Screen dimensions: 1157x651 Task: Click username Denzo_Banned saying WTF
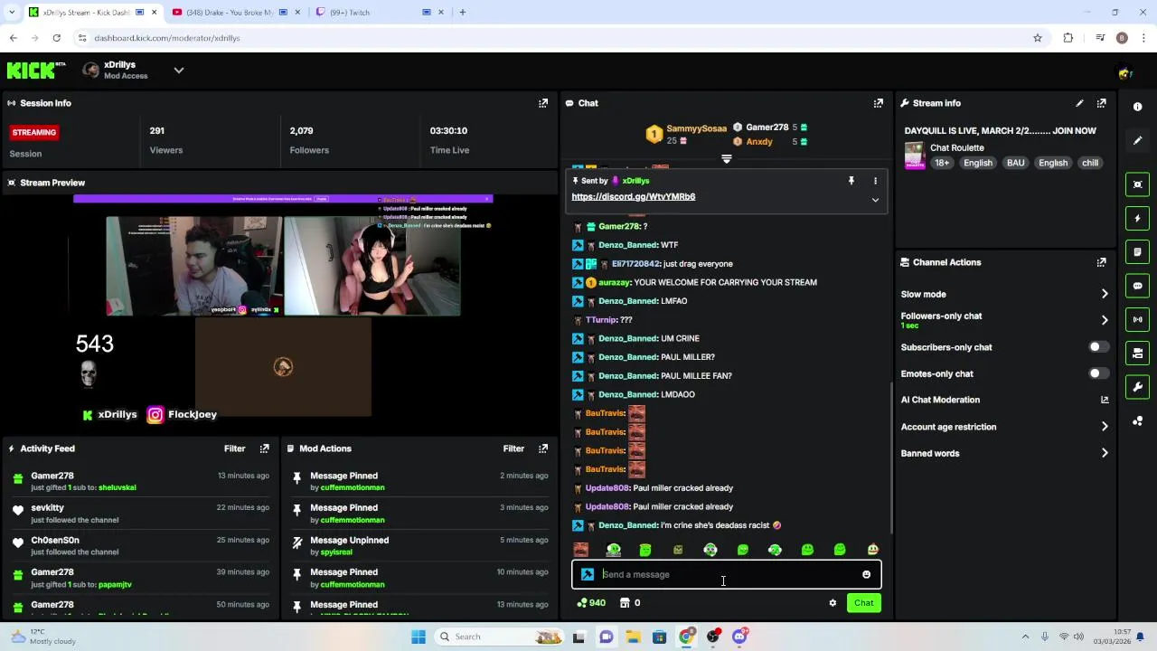(627, 245)
